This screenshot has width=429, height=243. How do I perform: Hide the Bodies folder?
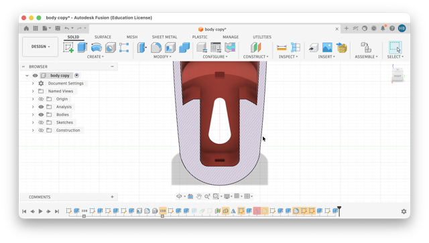tap(41, 114)
